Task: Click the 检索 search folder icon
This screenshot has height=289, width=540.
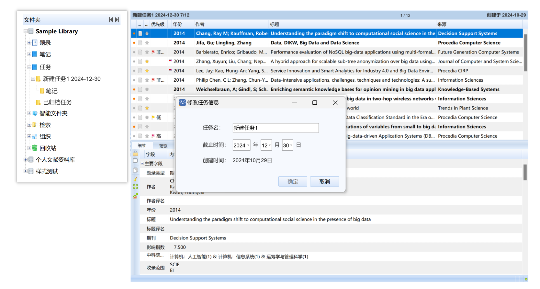Action: pyautogui.click(x=35, y=125)
